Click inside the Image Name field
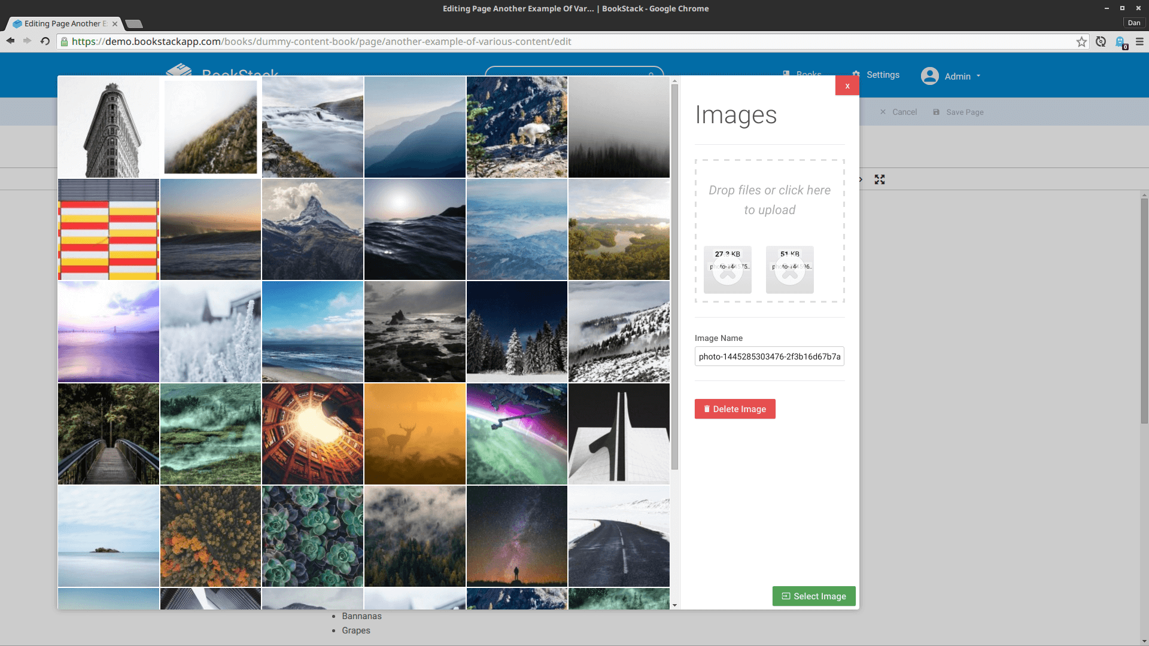The image size is (1149, 646). pyautogui.click(x=769, y=356)
